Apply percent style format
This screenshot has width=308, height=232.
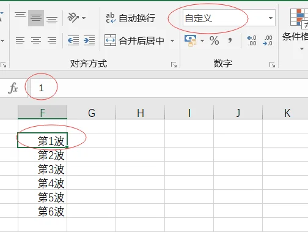tap(215, 40)
